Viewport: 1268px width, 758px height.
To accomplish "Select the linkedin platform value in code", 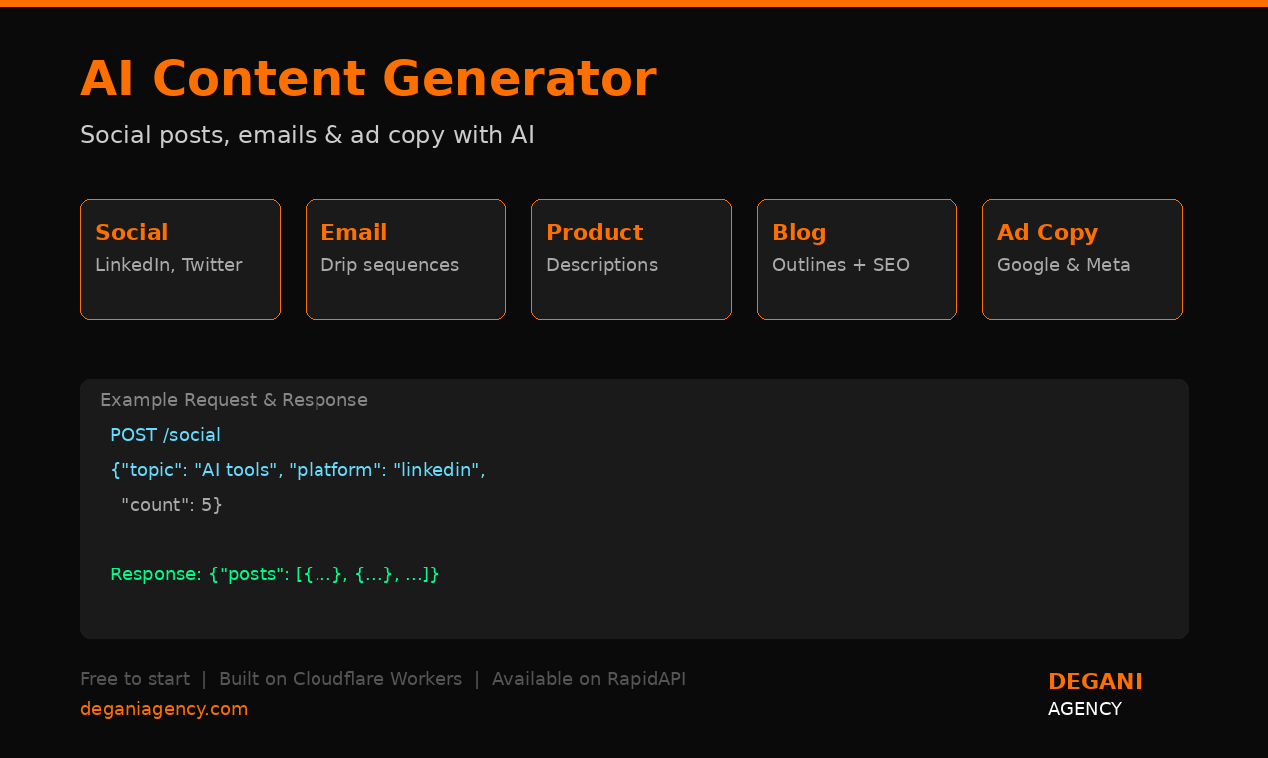I will click(x=437, y=469).
